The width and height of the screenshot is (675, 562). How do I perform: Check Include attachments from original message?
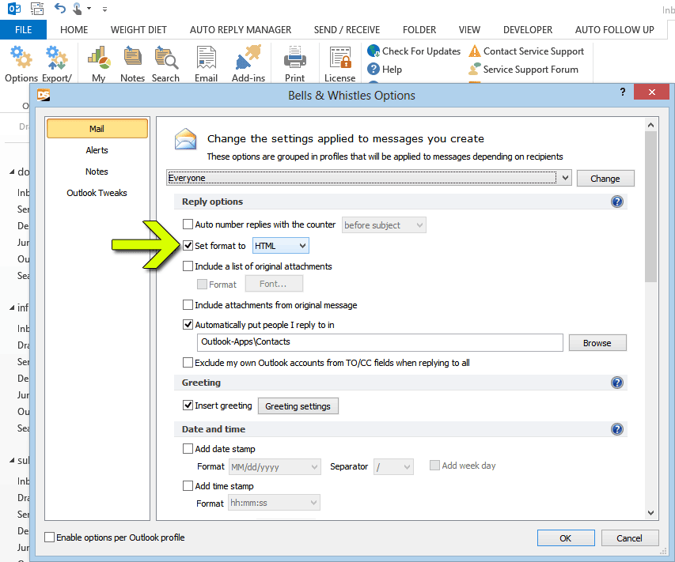(x=188, y=305)
